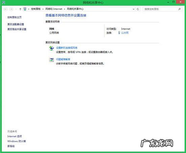The width and height of the screenshot is (186, 153).
Task: Refresh the page with the refresh icon
Action: click(138, 9)
